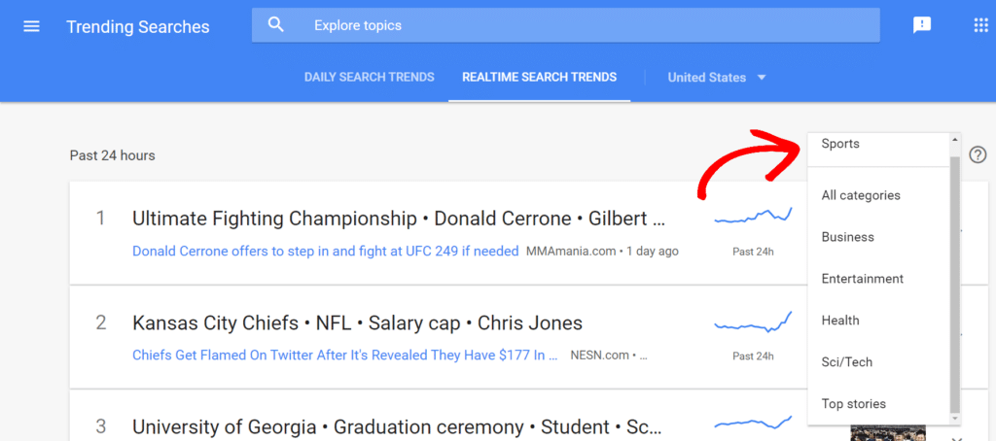Click the Past 24 hours label
996x441 pixels.
pos(113,155)
